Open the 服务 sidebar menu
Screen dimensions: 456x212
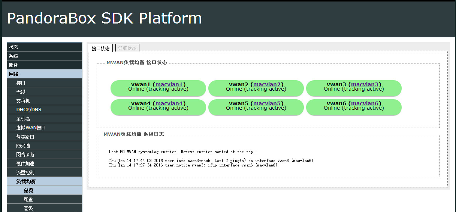click(x=45, y=65)
